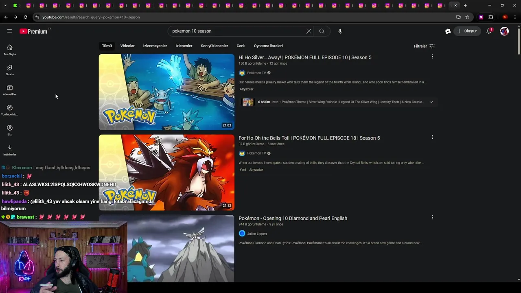This screenshot has height=293, width=521.
Task: Open the YouTube hamburger guide menu
Action: (10, 31)
